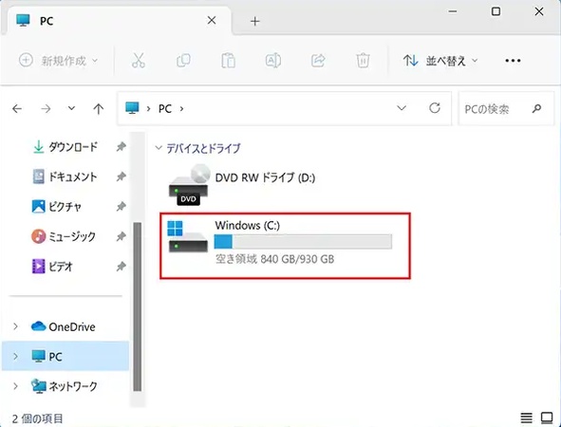Go forward with the right arrow
561x427 pixels.
tap(46, 108)
